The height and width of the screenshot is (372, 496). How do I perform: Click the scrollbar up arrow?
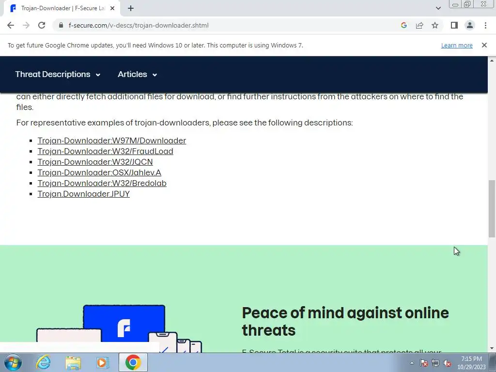[x=492, y=60]
